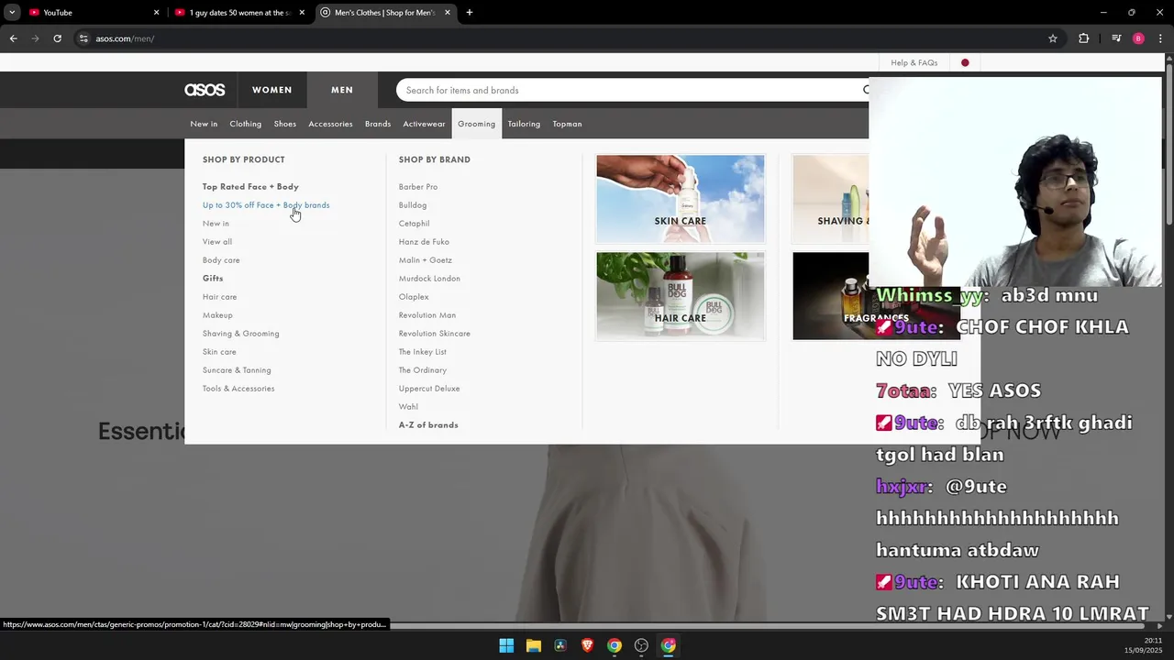The width and height of the screenshot is (1174, 660).
Task: Open the tab search dropdown arrow
Action: click(x=12, y=13)
